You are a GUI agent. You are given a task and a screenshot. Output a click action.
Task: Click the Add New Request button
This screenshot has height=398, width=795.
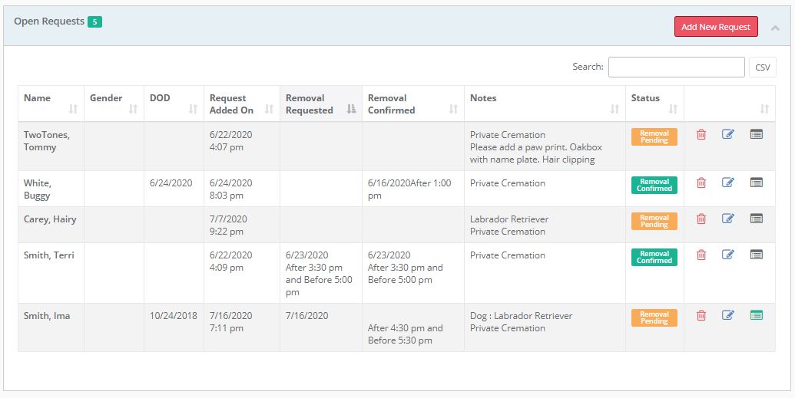(x=716, y=27)
